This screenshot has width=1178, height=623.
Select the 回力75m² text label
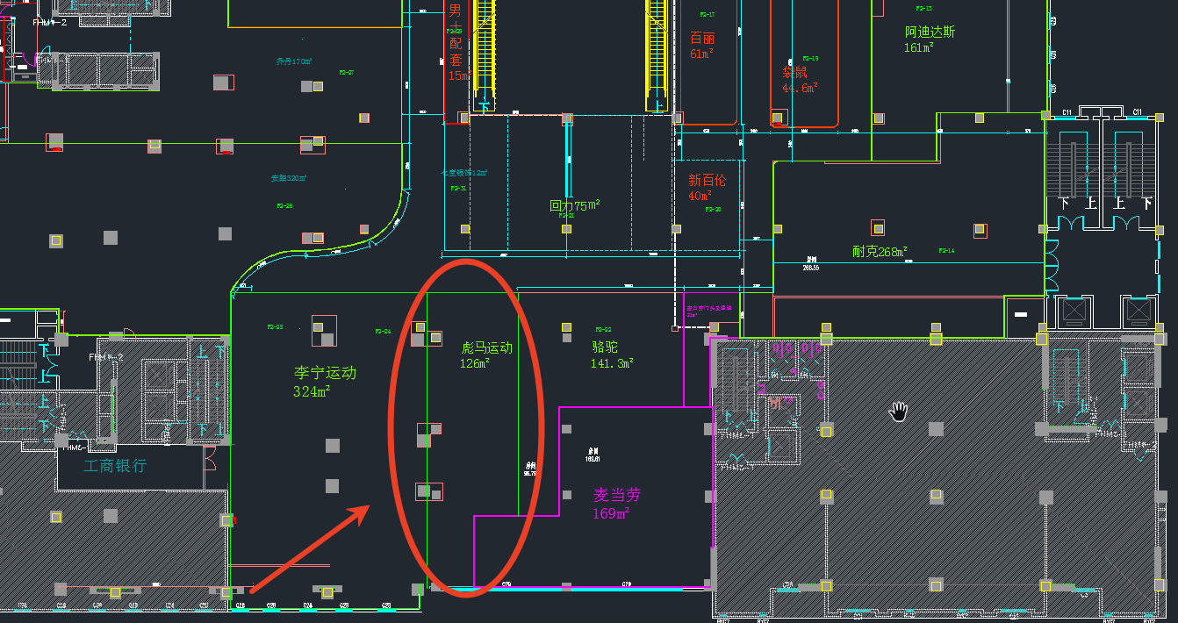pyautogui.click(x=574, y=205)
